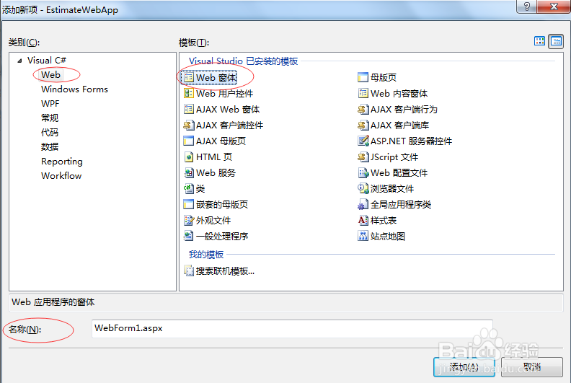571x383 pixels.
Task: Pick the 站点地图 template icon
Action: (x=363, y=236)
